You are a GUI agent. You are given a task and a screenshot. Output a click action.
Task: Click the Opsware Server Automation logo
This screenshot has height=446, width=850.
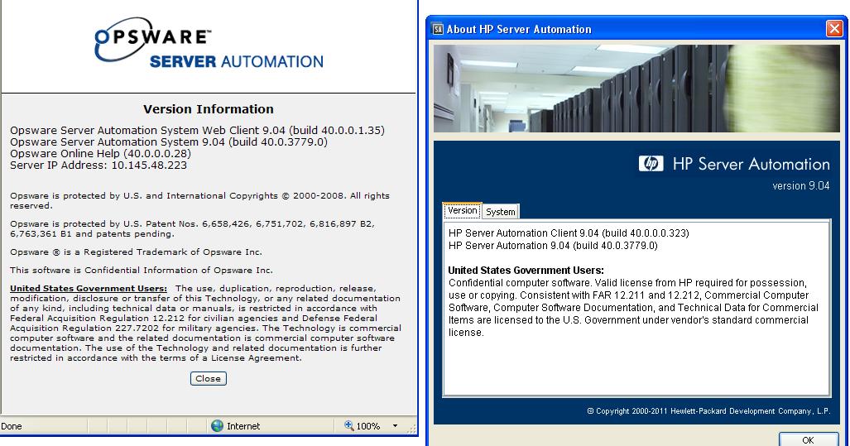[209, 43]
